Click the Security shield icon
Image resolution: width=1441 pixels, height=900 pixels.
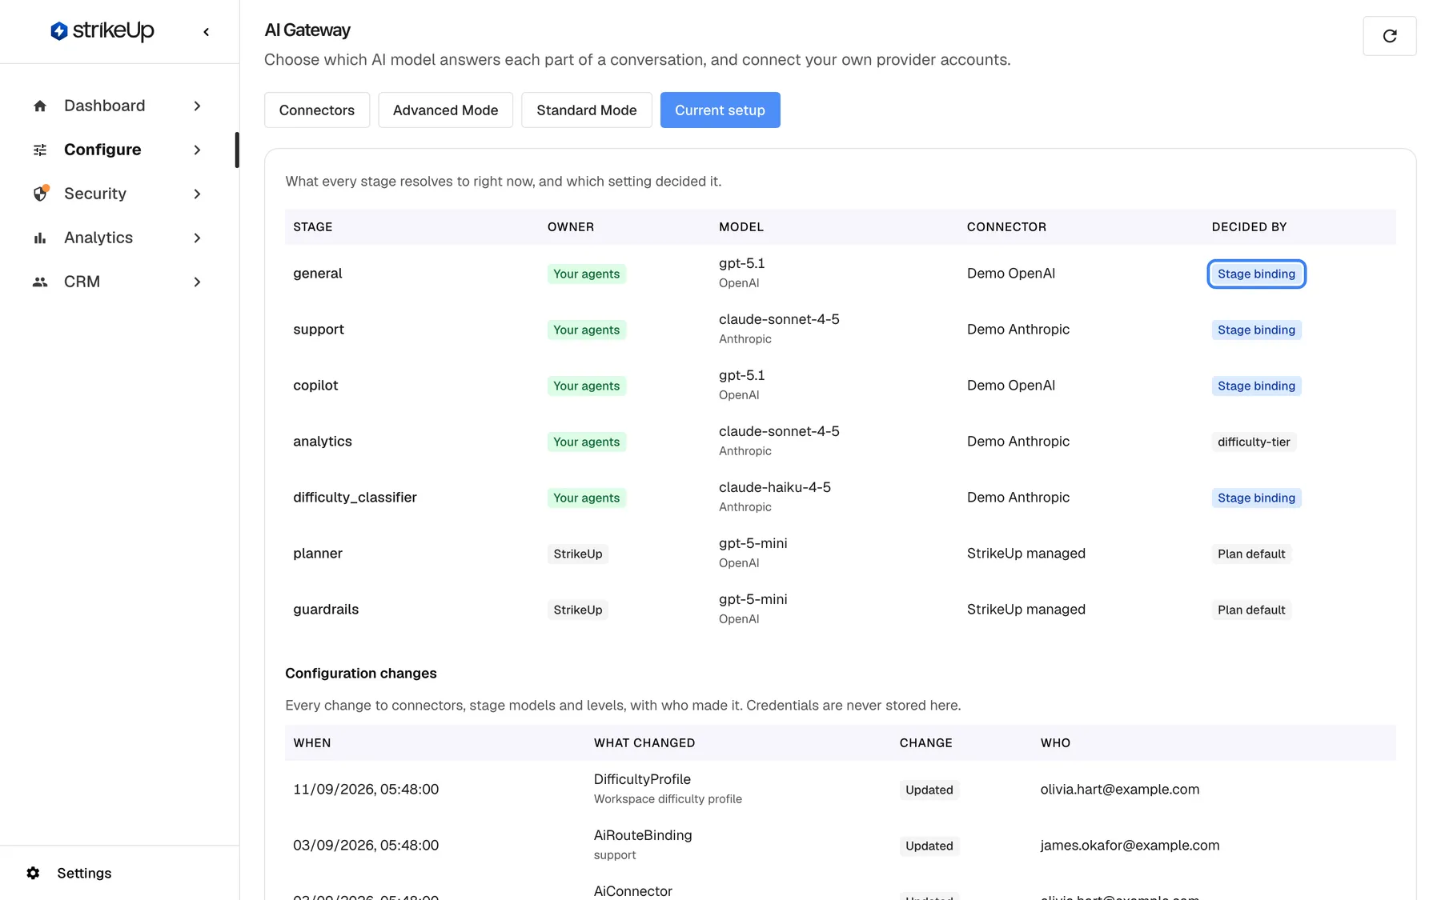click(40, 194)
